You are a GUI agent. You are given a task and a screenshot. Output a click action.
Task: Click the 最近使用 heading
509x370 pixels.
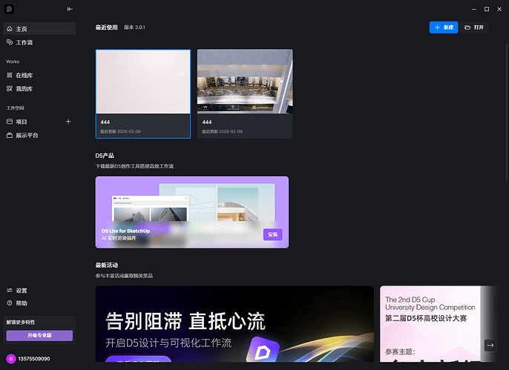107,27
